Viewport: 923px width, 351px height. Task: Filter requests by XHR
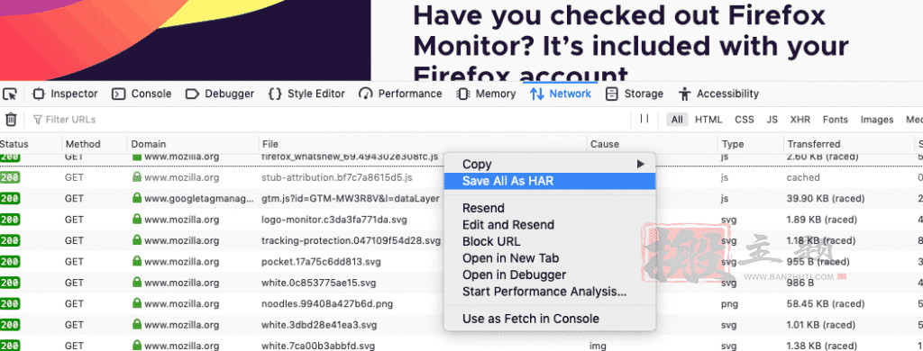800,120
